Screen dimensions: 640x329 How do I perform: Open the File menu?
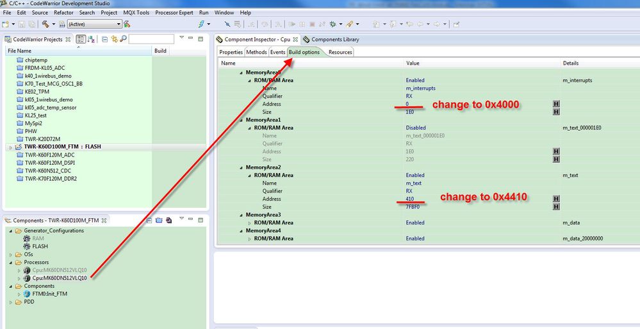(x=7, y=13)
